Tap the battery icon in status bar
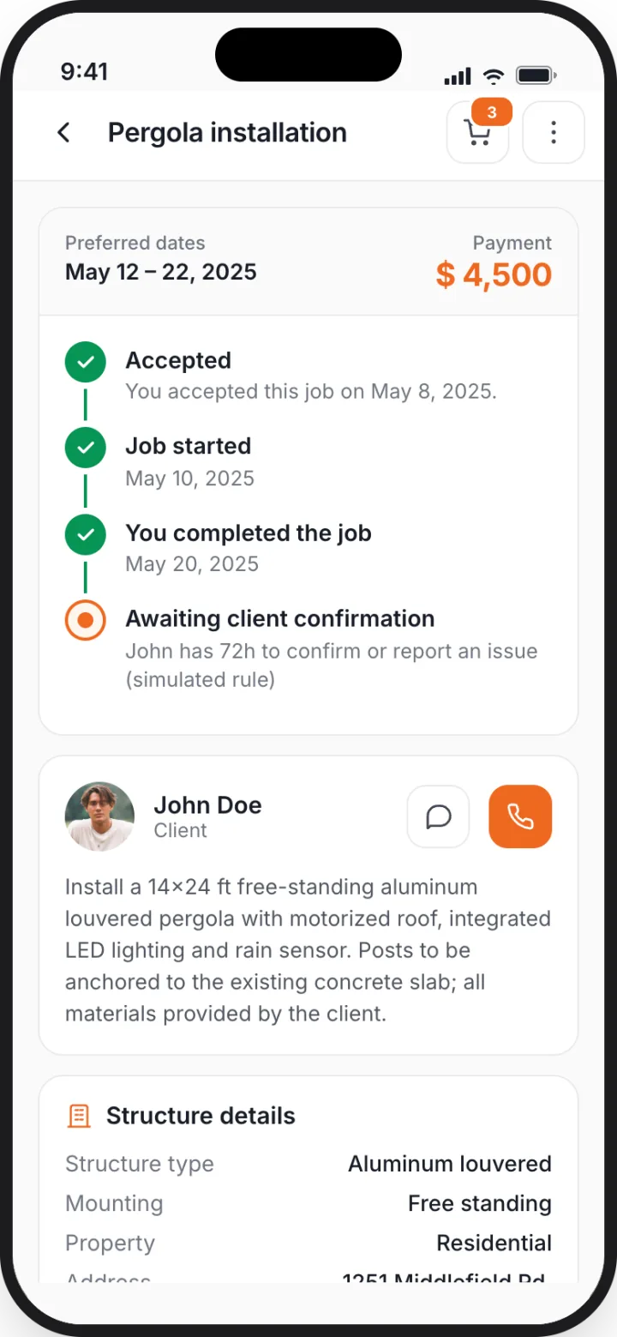 [x=536, y=75]
